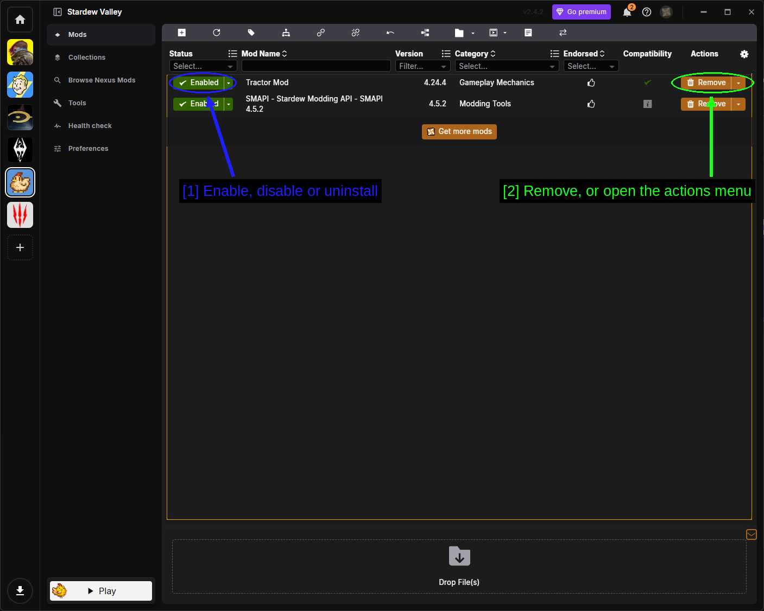Click the Go premium button

pyautogui.click(x=582, y=12)
